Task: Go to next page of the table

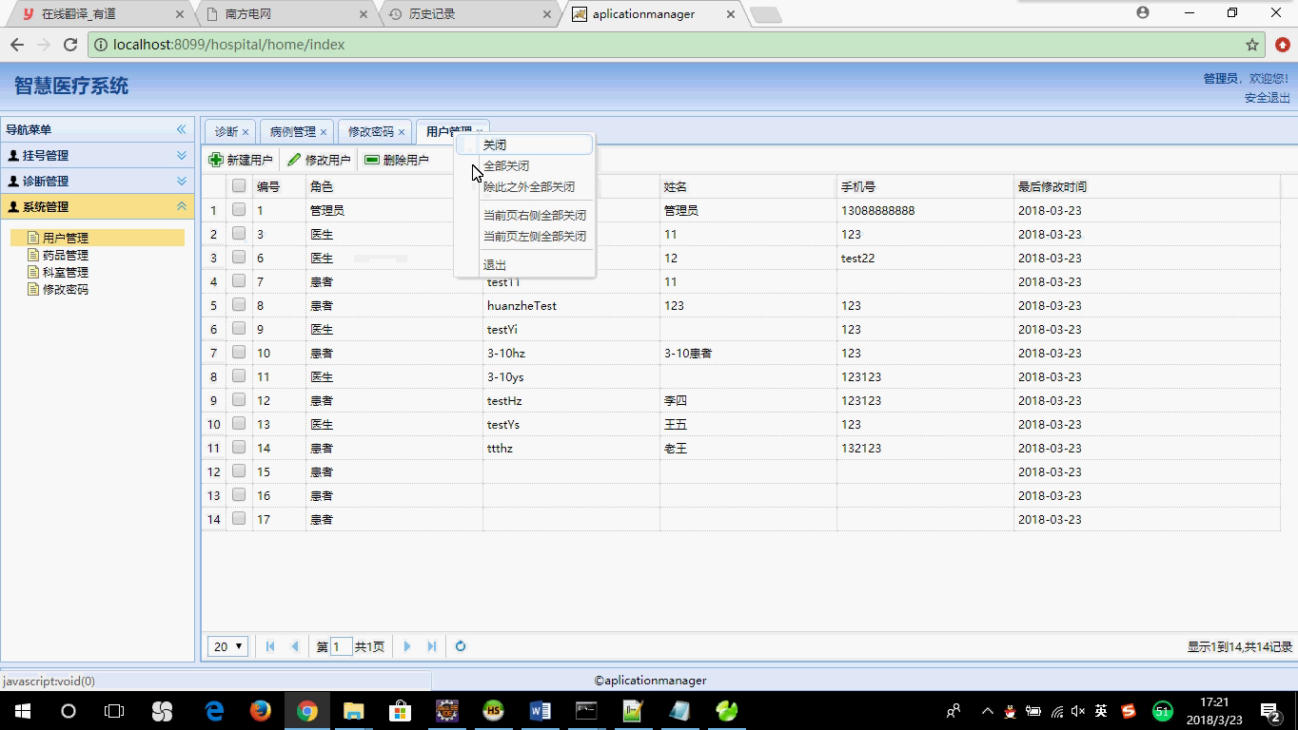Action: click(407, 646)
